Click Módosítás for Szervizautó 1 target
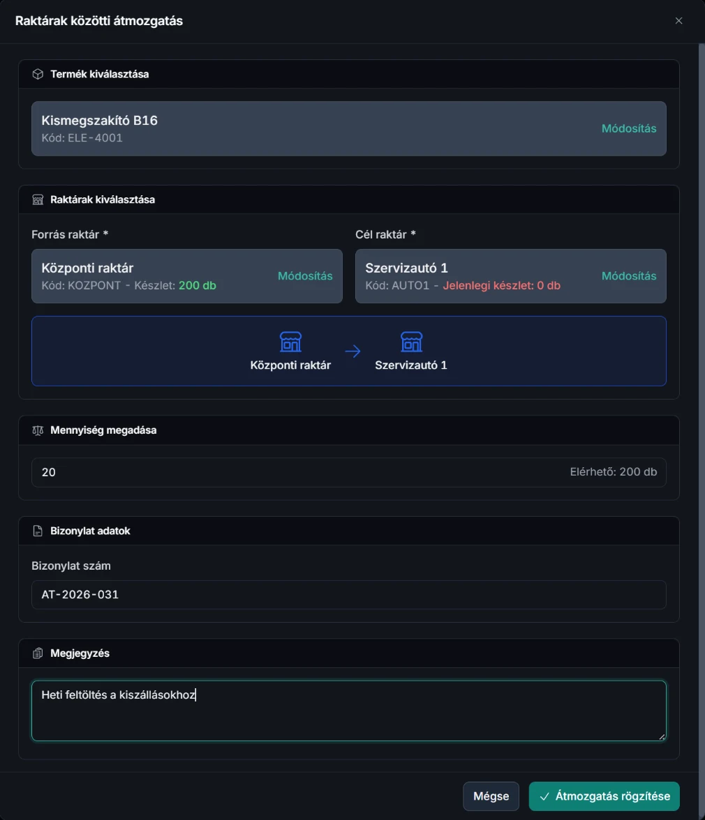This screenshot has width=705, height=820. point(629,276)
